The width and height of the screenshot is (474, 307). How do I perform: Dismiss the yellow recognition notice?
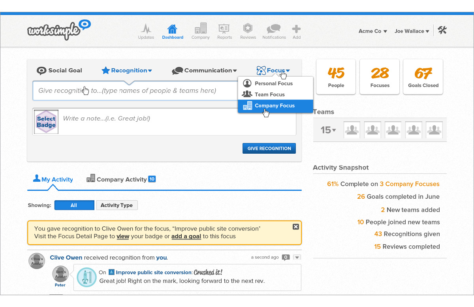pyautogui.click(x=295, y=226)
